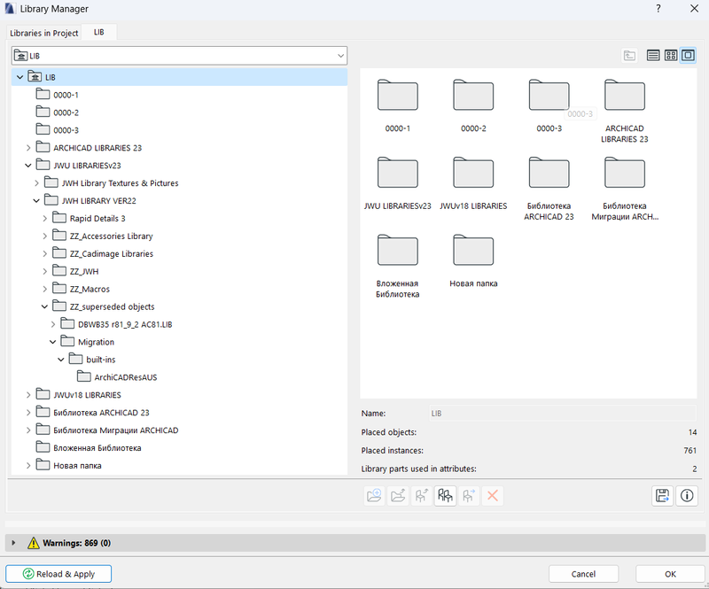Image resolution: width=709 pixels, height=589 pixels.
Task: Select ZZ_Macros folder in tree
Action: (x=90, y=289)
